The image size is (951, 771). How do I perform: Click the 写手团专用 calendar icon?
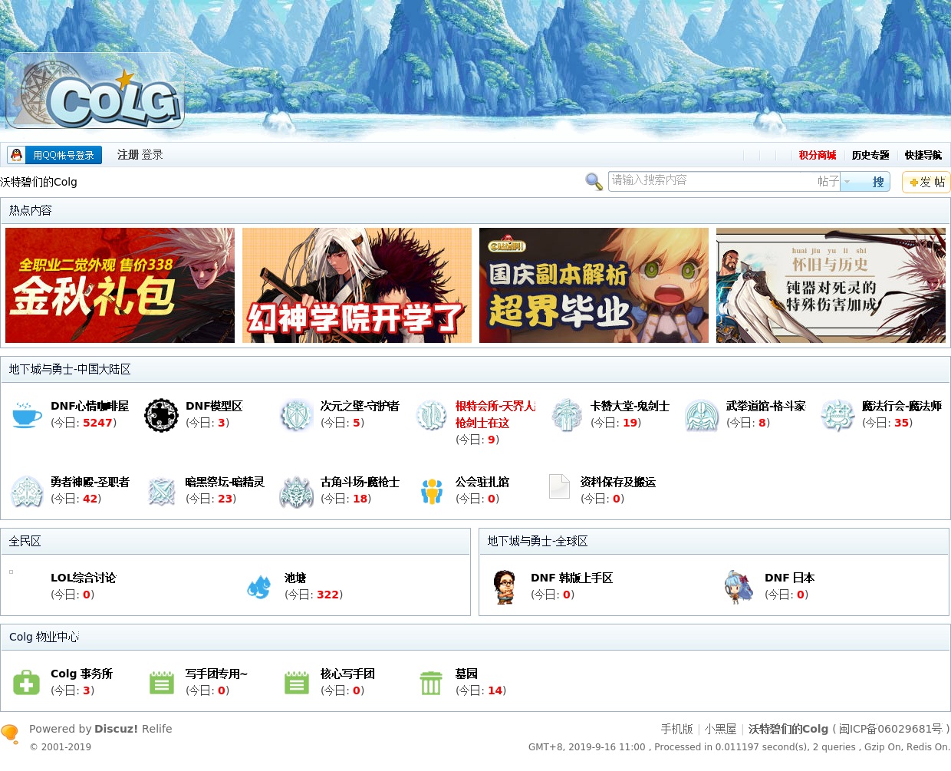click(x=161, y=683)
